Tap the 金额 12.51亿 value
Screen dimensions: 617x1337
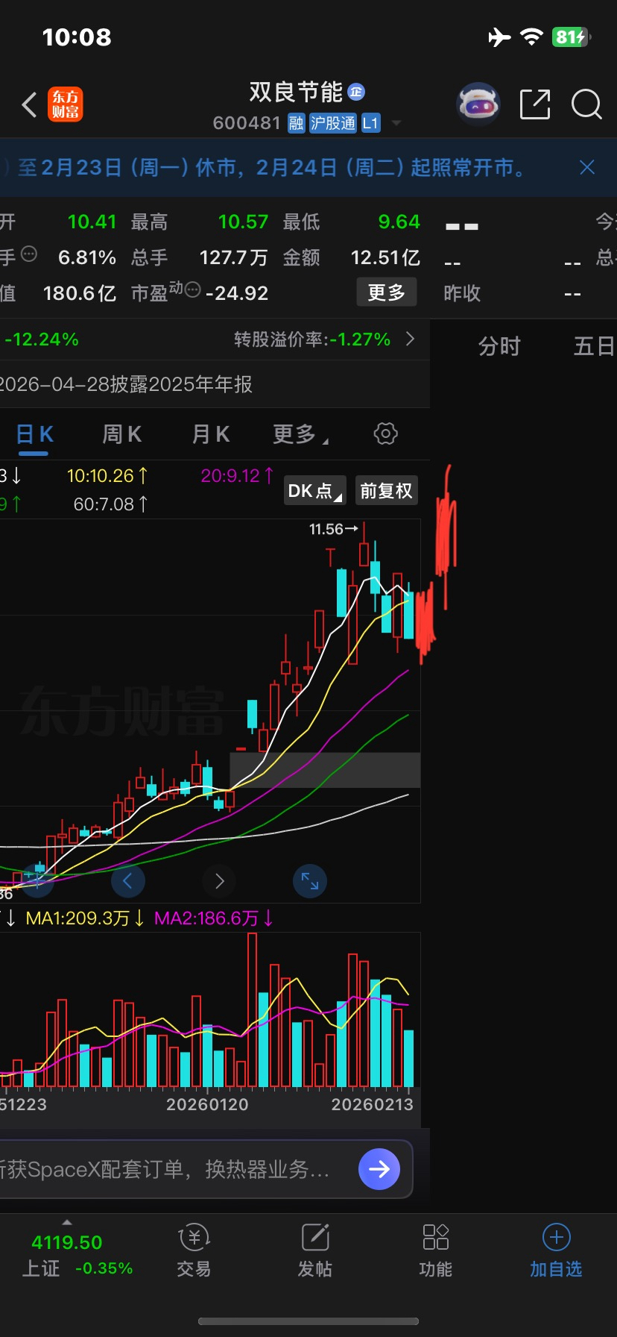pyautogui.click(x=385, y=257)
